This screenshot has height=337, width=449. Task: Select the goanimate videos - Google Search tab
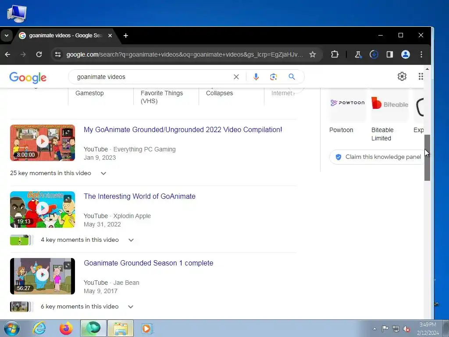65,36
